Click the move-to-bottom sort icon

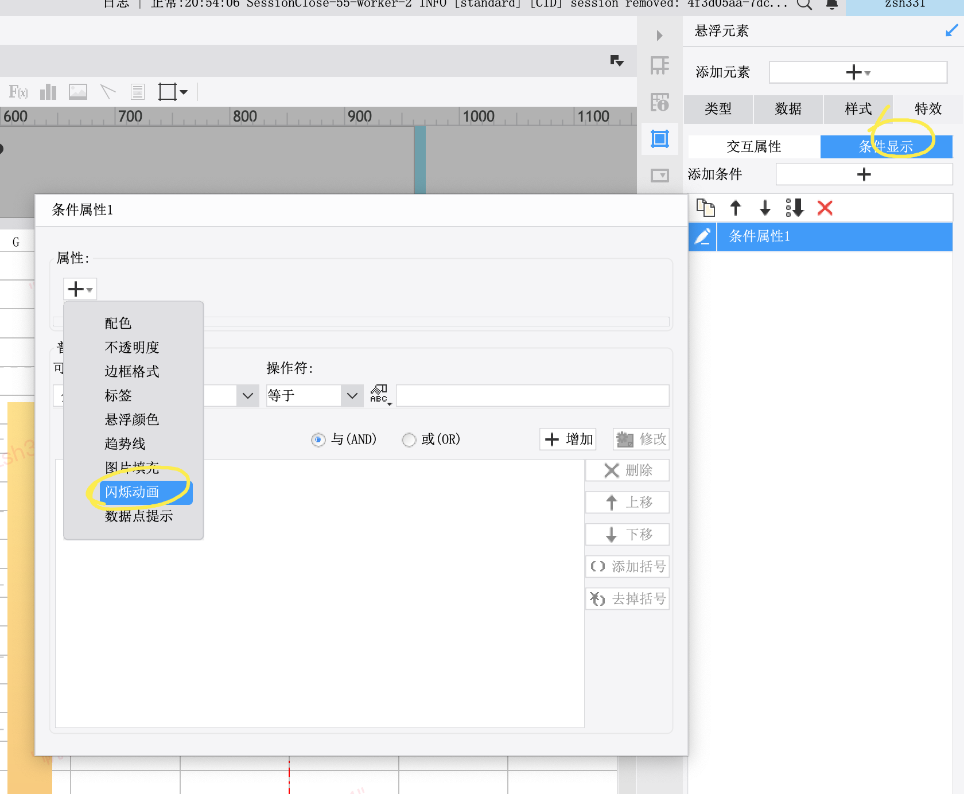[x=795, y=208]
